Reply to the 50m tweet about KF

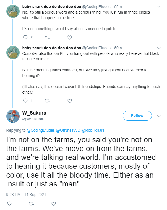[x=25, y=101]
